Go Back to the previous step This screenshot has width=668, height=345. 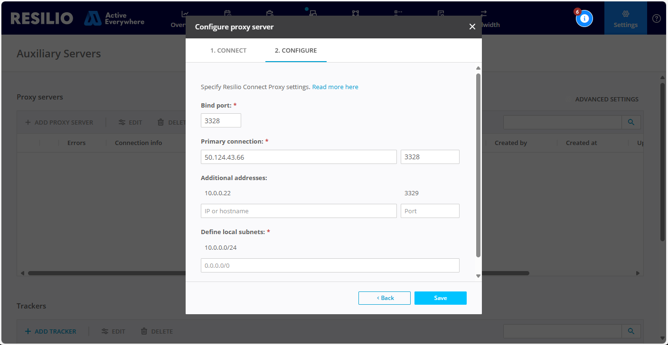tap(385, 298)
